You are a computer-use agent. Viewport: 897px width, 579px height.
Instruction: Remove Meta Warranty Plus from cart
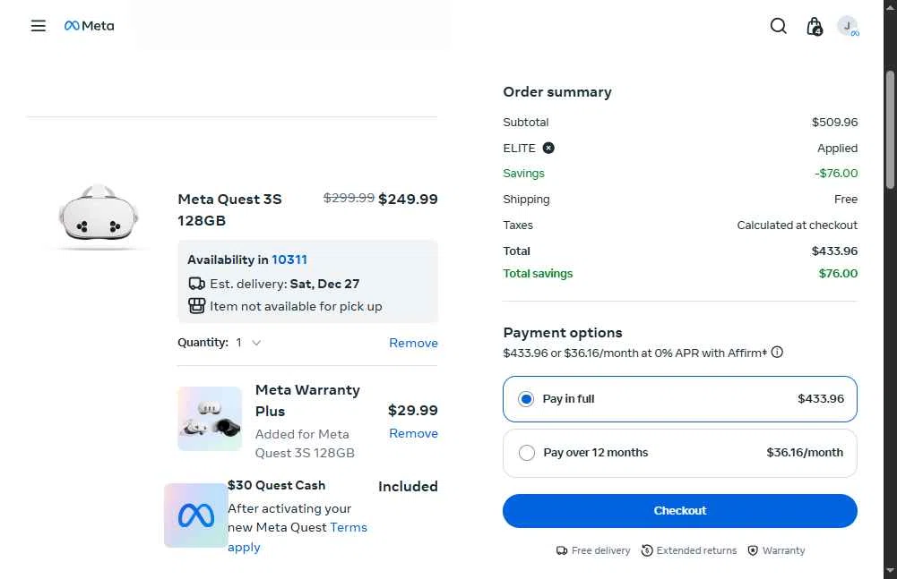[413, 433]
